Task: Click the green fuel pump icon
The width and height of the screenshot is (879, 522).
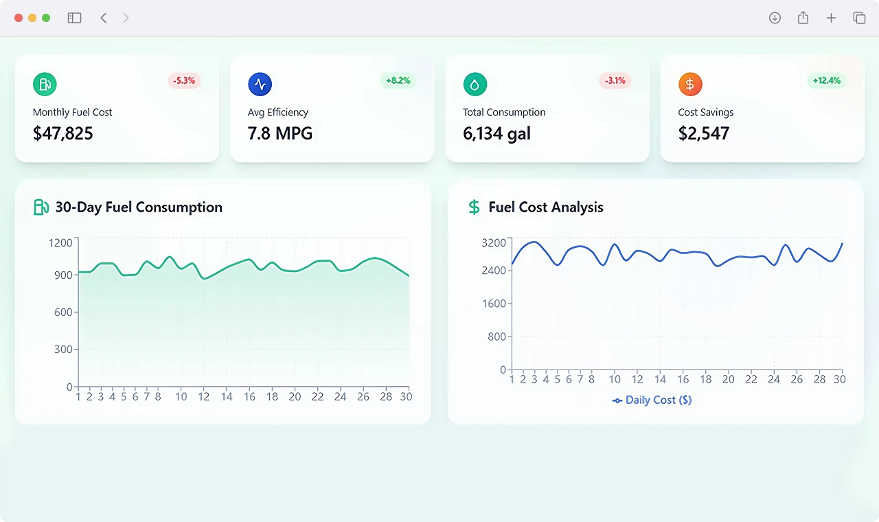Action: pos(45,84)
